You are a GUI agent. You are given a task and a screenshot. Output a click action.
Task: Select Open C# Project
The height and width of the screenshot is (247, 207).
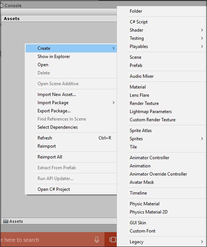pyautogui.click(x=71, y=189)
